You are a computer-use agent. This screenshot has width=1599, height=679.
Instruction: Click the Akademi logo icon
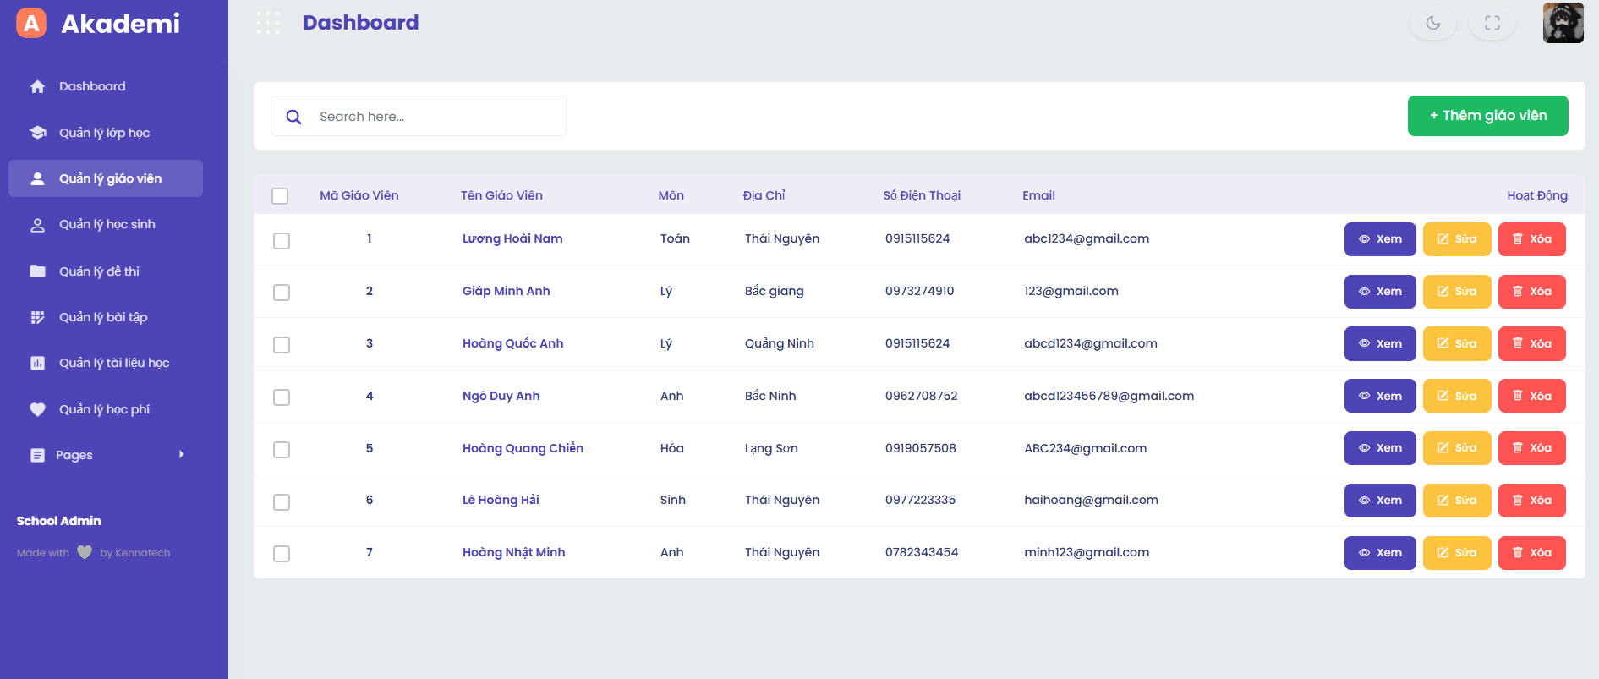tap(31, 23)
